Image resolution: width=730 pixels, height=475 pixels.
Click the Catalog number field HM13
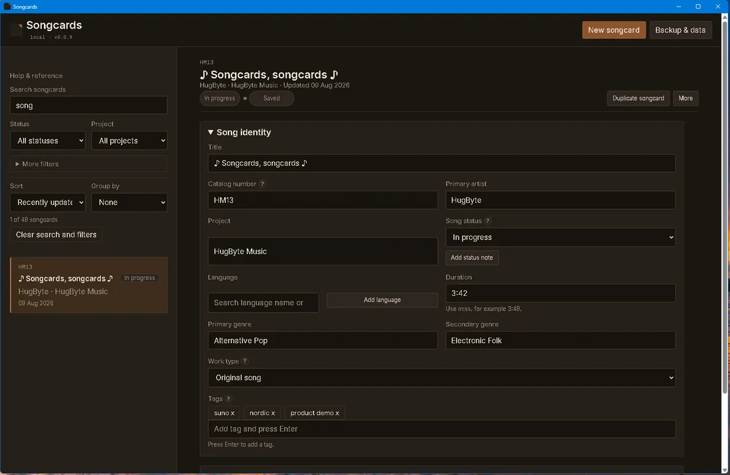[x=323, y=200]
